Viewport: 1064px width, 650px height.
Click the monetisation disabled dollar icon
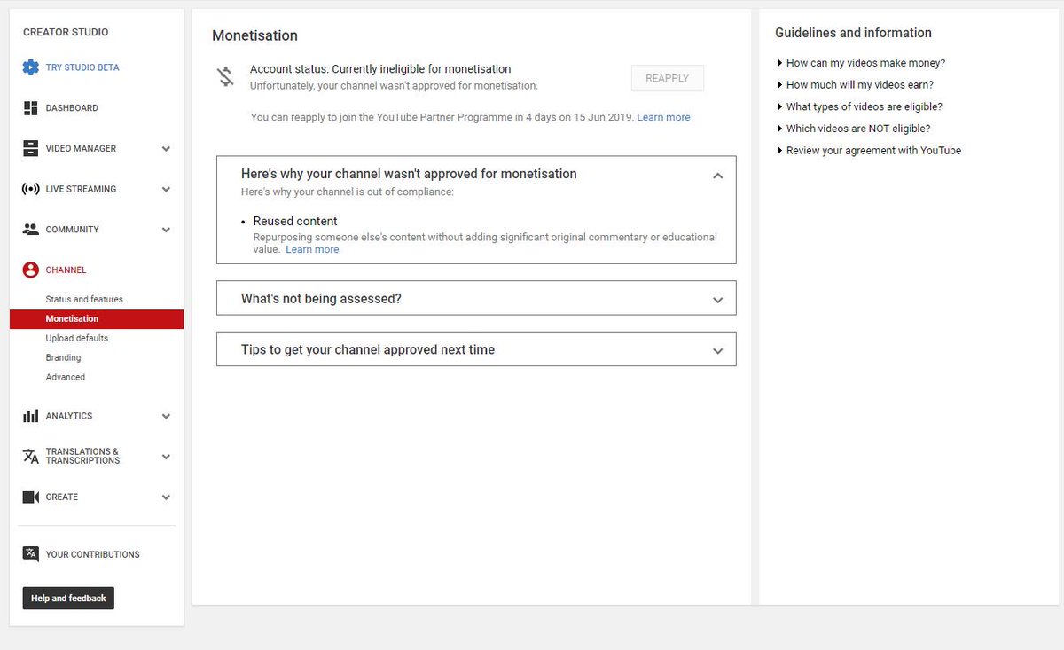225,76
